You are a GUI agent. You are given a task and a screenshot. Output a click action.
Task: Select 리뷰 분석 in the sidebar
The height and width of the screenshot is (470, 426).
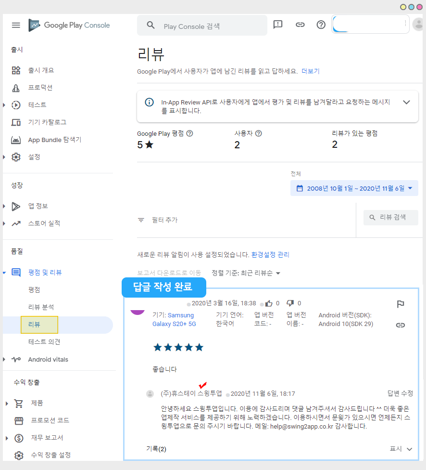pos(41,307)
